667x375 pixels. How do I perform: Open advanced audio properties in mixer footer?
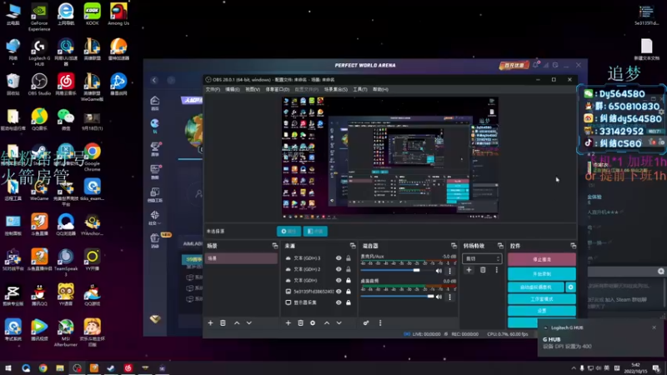point(366,323)
